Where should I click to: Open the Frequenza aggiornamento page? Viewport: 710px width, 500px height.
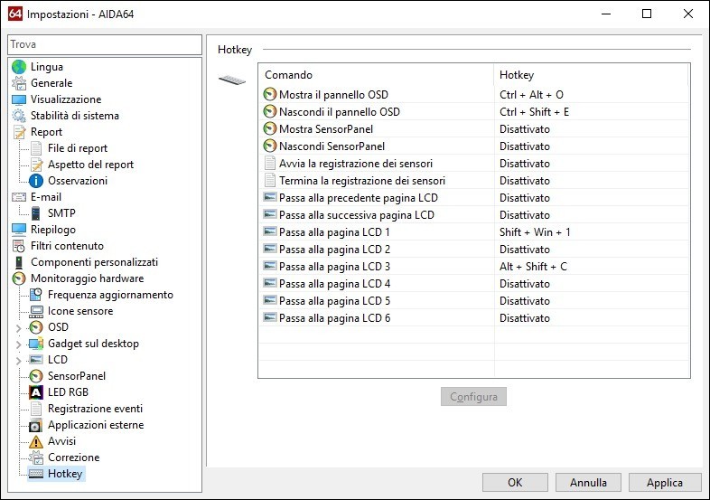coord(110,295)
